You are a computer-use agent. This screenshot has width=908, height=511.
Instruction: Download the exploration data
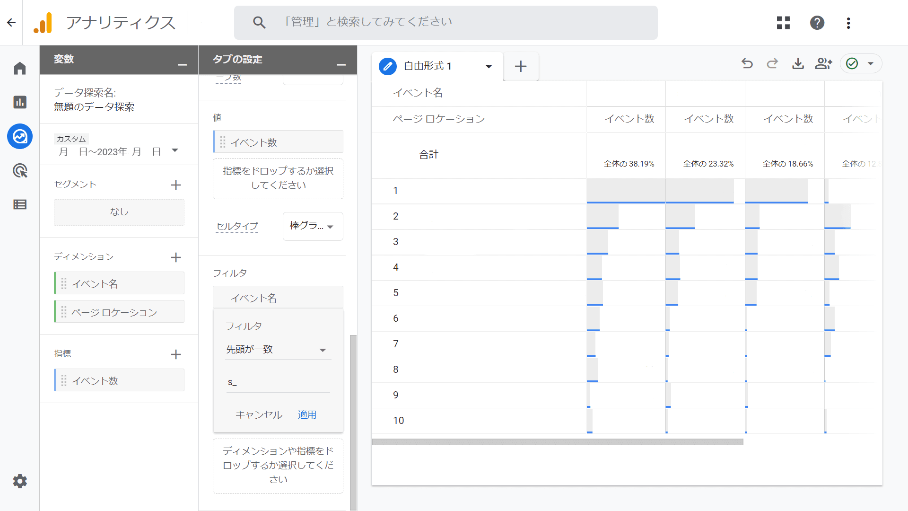(x=798, y=63)
